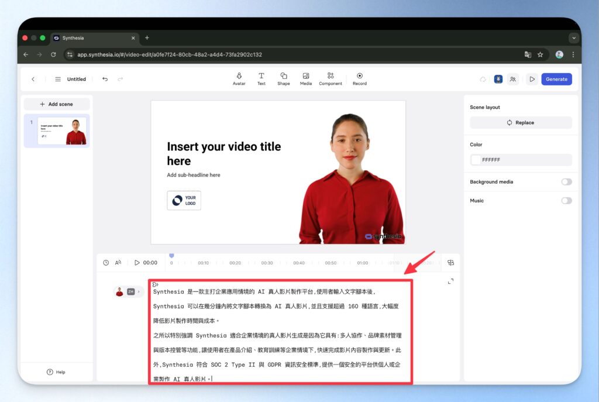Viewport: 599px width, 402px height.
Task: Enable the Background media toggle
Action: click(566, 182)
